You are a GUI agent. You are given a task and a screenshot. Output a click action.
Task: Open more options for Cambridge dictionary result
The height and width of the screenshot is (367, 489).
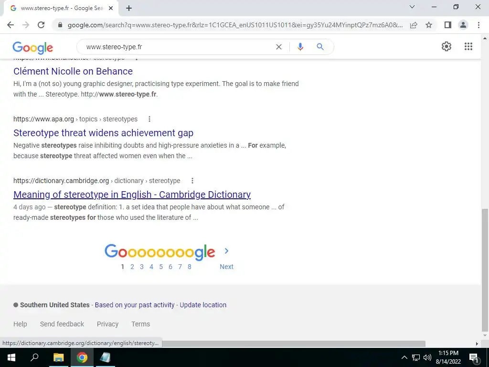click(192, 181)
